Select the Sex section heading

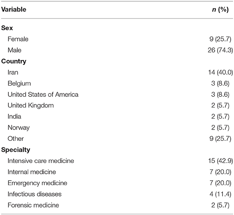coord(7,28)
